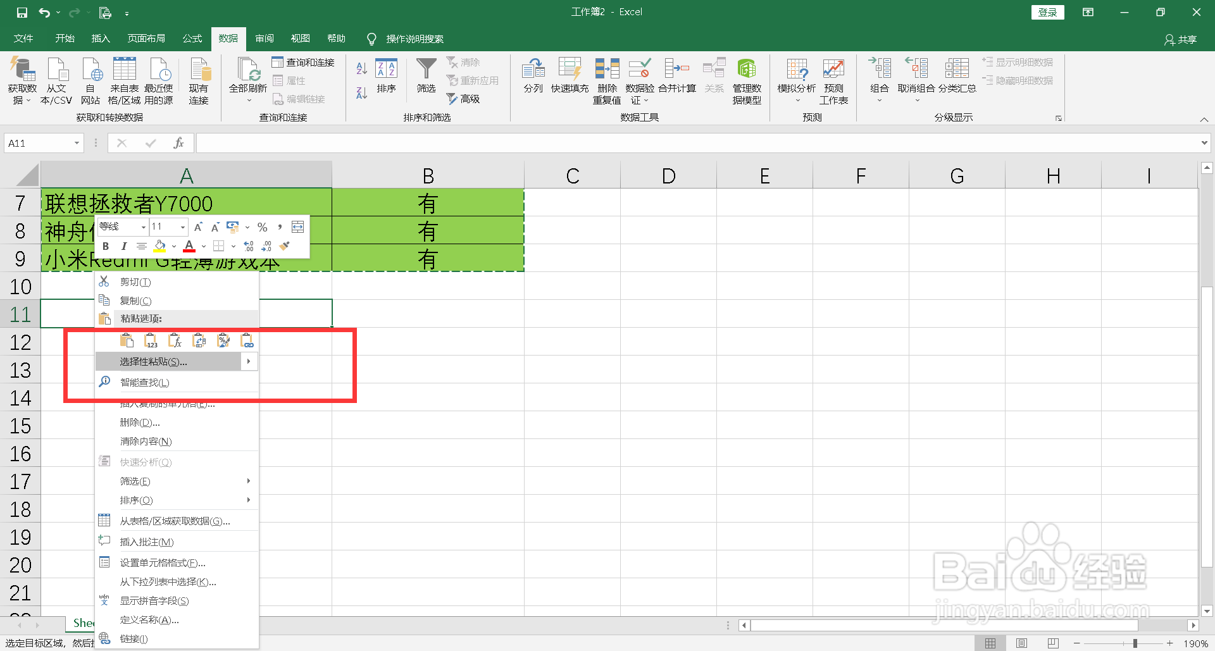The height and width of the screenshot is (651, 1215).
Task: Click Increase Font Size icon in mini toolbar
Action: (x=198, y=226)
